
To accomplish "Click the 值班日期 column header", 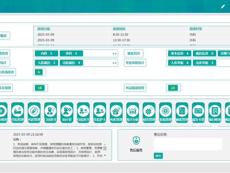I will pyautogui.click(x=44, y=29).
